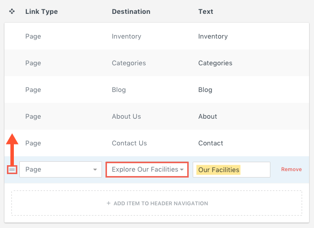Open the Explore Our Facilities destination dropdown

(x=147, y=170)
